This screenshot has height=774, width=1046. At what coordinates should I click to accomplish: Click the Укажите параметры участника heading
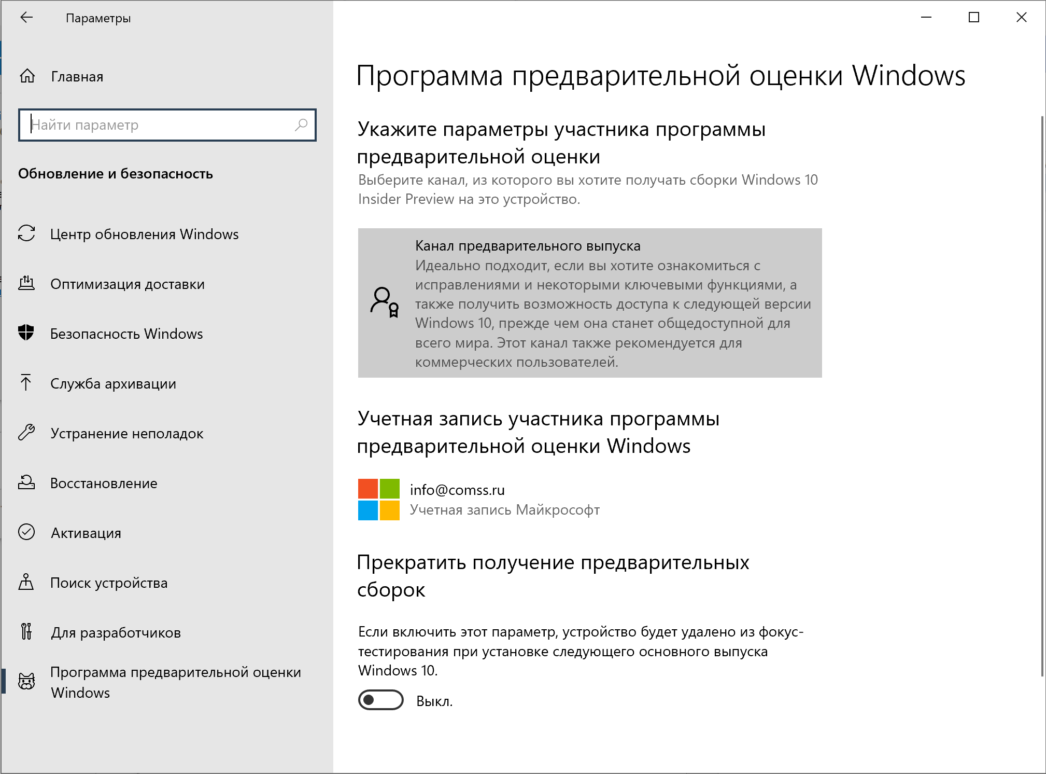[561, 143]
